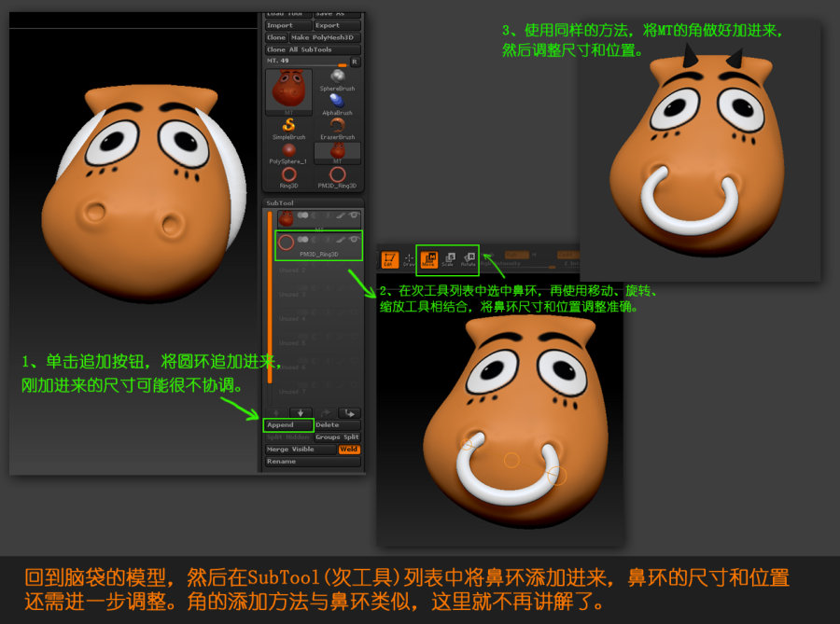Select the Edit mode icon

pyautogui.click(x=389, y=259)
